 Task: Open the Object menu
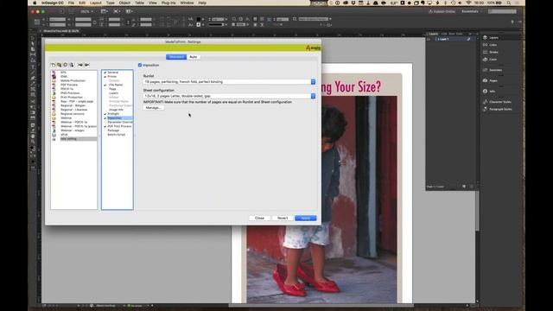tap(124, 3)
